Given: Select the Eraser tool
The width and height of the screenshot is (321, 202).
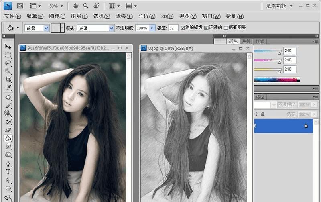Looking at the screenshot, I should click(x=8, y=130).
